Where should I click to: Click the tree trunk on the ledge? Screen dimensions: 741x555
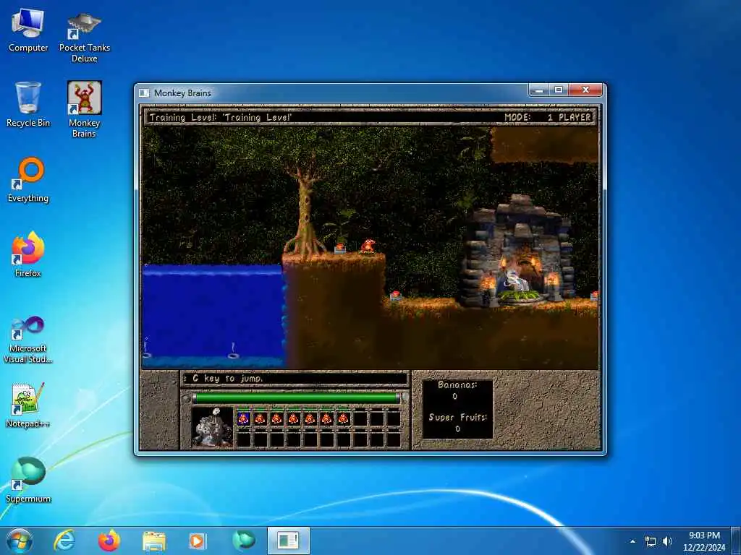coord(305,213)
